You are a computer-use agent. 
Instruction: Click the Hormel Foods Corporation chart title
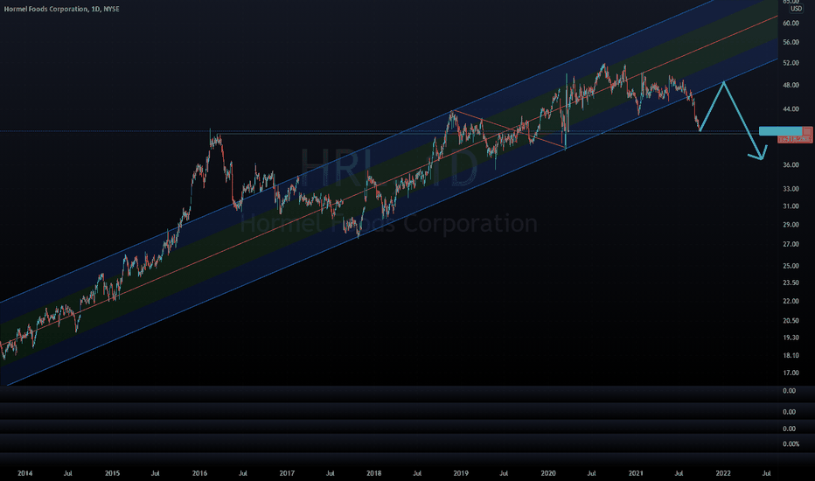click(61, 9)
